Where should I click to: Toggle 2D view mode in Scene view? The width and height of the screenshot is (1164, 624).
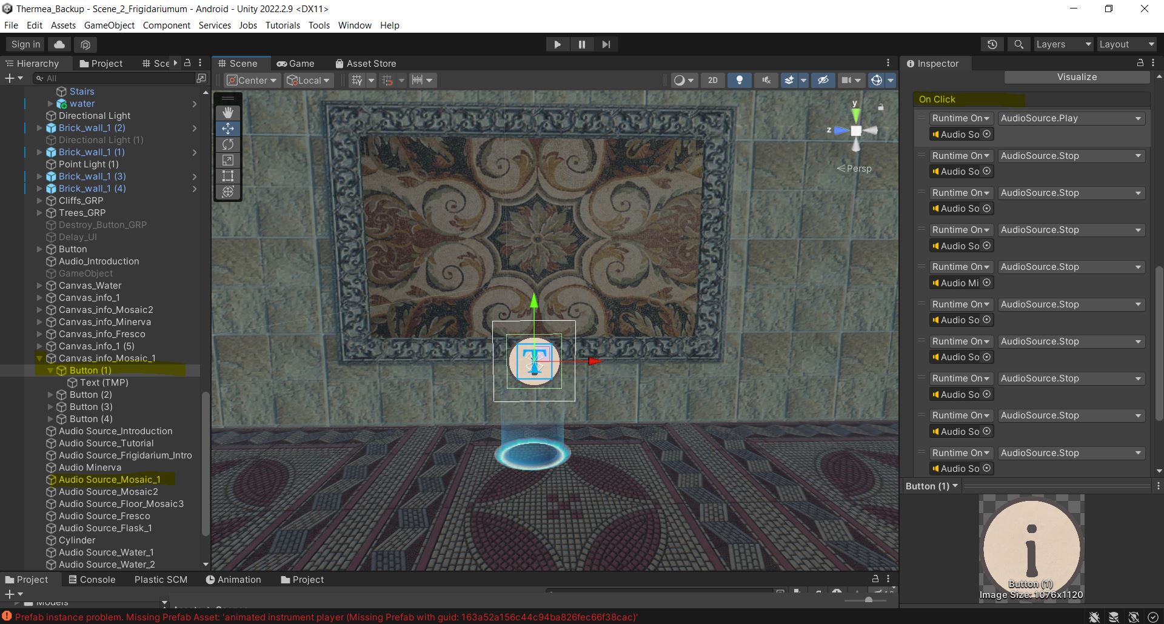click(x=712, y=79)
